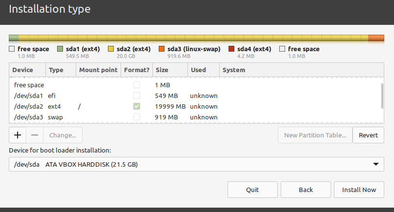
Task: Revert partition changes
Action: tap(368, 135)
